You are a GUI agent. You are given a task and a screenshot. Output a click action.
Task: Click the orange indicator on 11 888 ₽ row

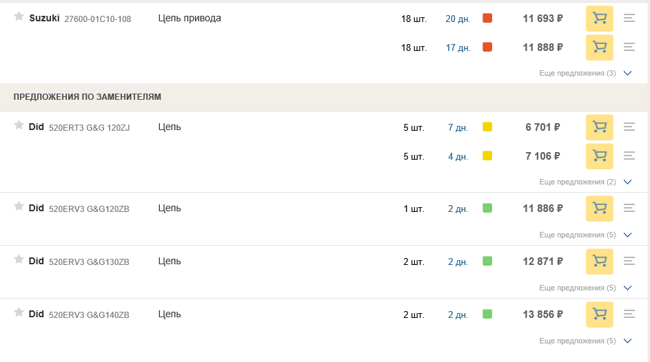[487, 47]
